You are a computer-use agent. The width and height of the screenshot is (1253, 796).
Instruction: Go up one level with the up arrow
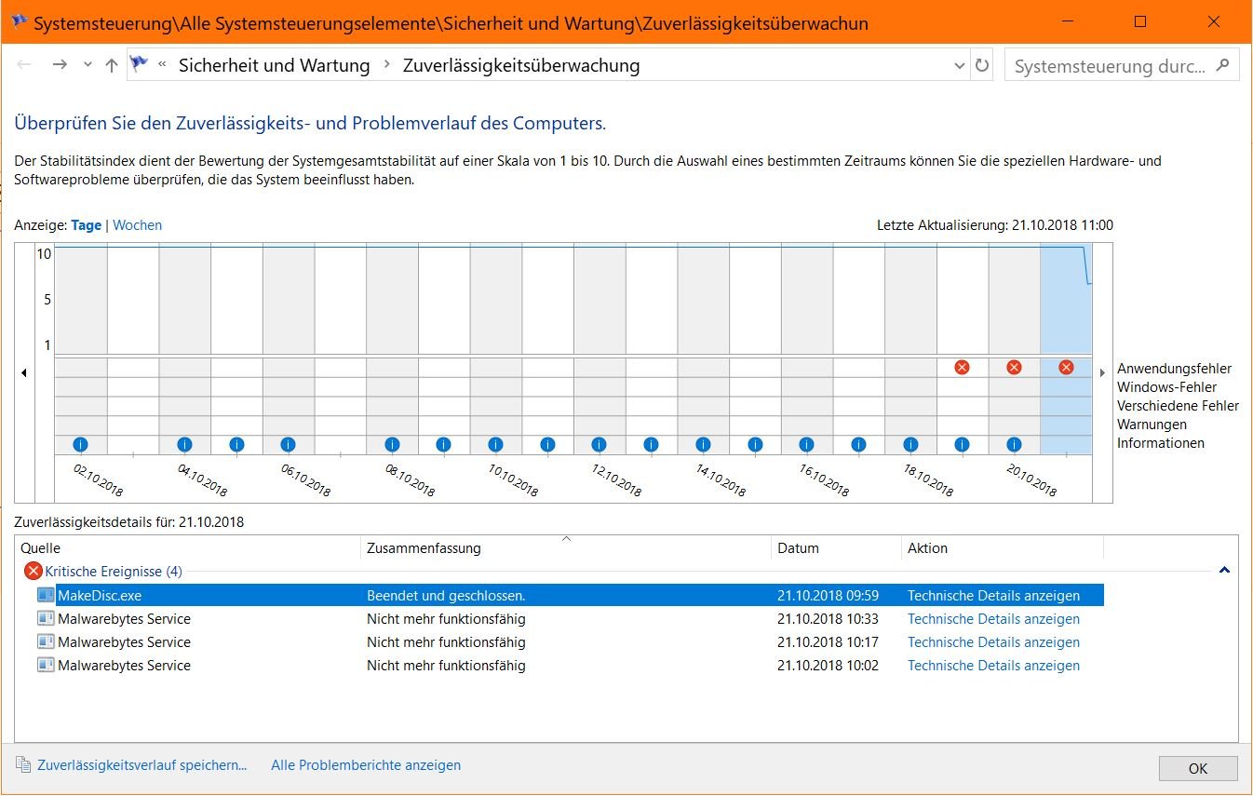coord(112,65)
